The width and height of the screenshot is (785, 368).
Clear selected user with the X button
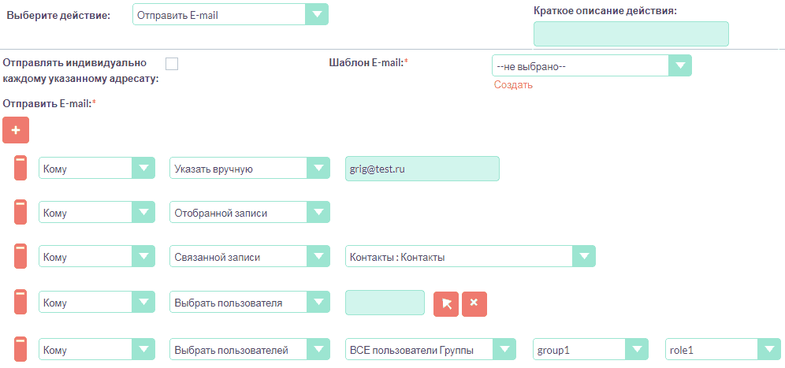(x=474, y=303)
